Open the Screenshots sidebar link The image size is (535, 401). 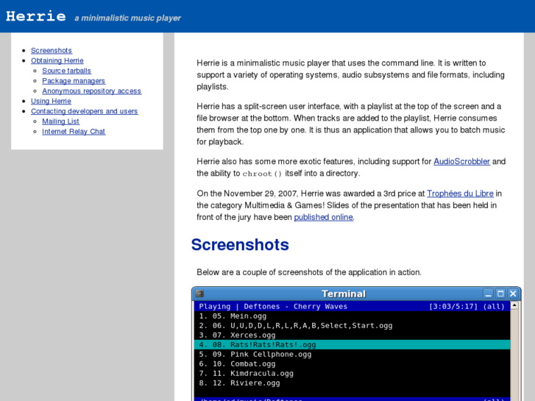(52, 51)
